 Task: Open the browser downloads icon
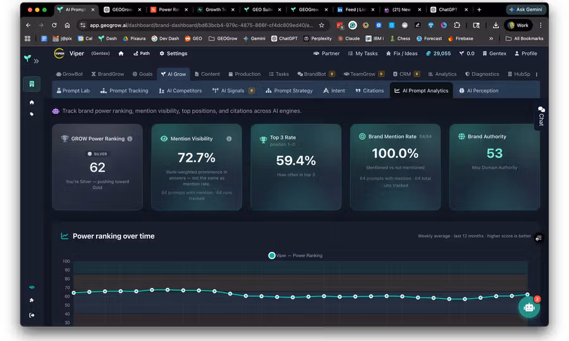point(496,25)
